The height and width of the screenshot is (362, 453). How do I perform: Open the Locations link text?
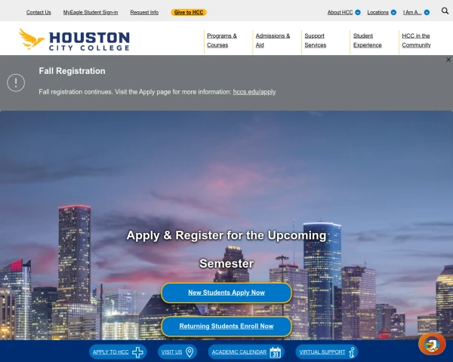pos(378,12)
